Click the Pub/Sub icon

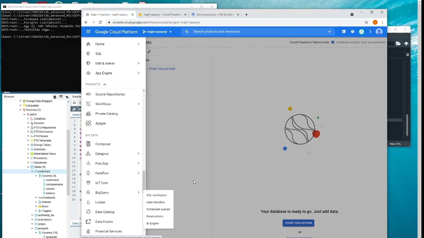pos(88,163)
